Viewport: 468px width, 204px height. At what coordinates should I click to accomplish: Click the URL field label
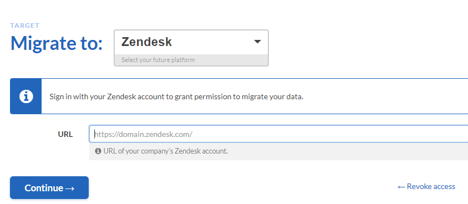coord(65,134)
